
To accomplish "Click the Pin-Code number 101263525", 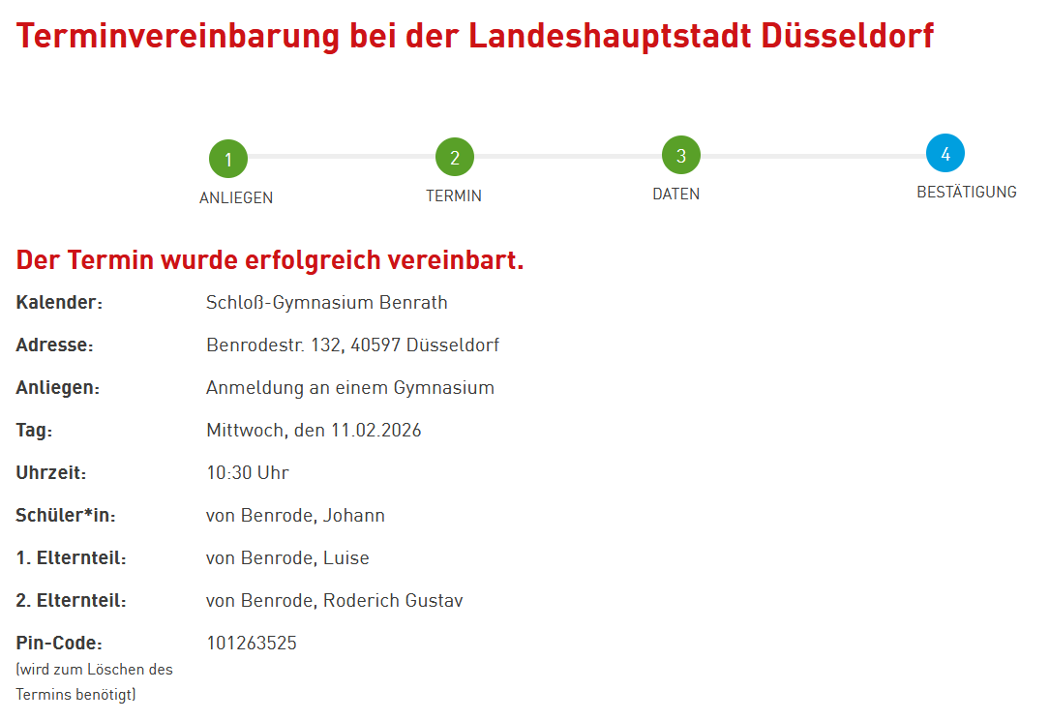I will tap(252, 644).
